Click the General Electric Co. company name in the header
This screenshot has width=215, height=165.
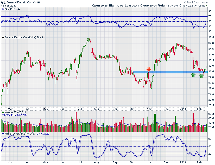(x=19, y=2)
